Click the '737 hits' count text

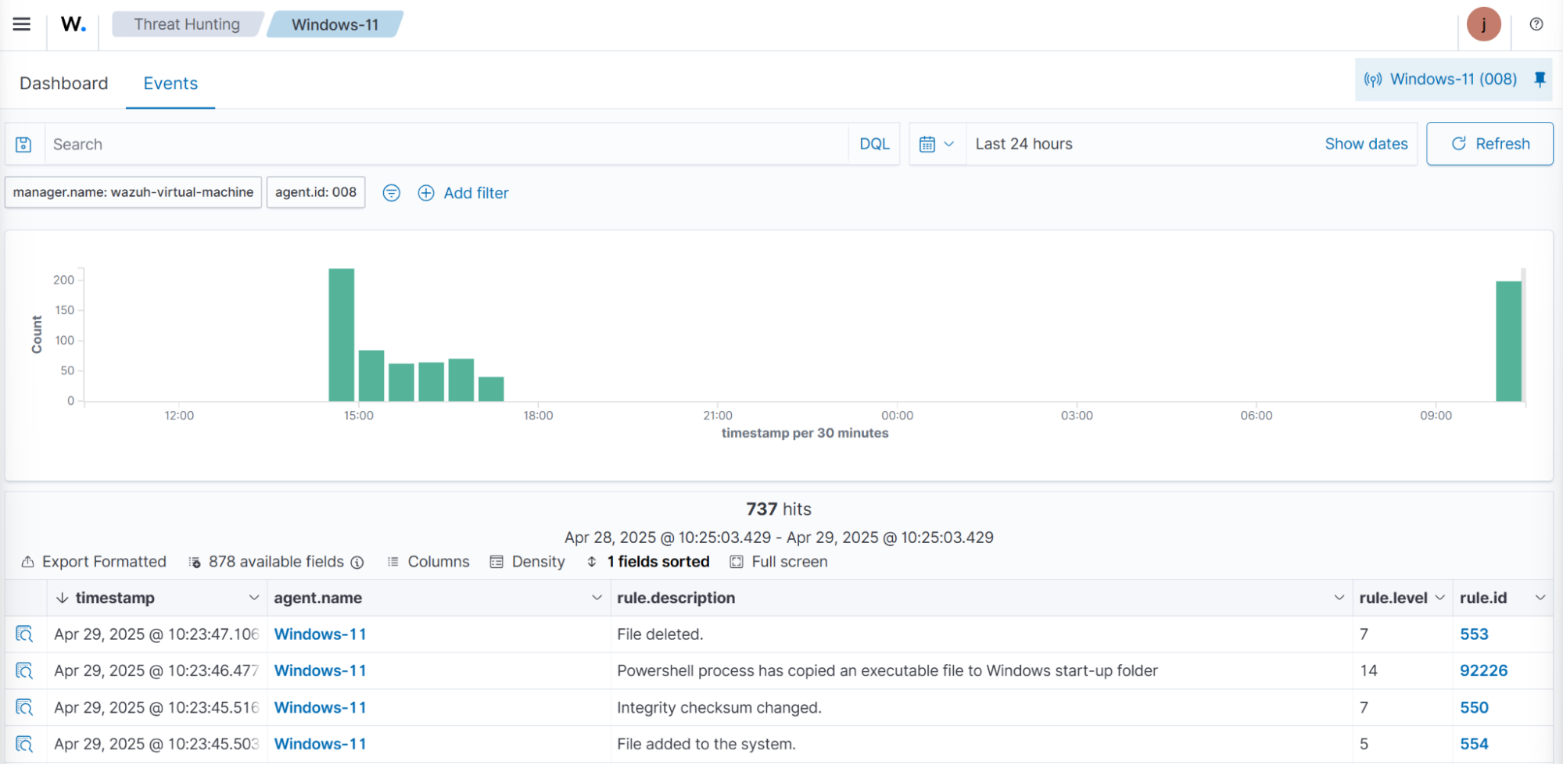(779, 509)
